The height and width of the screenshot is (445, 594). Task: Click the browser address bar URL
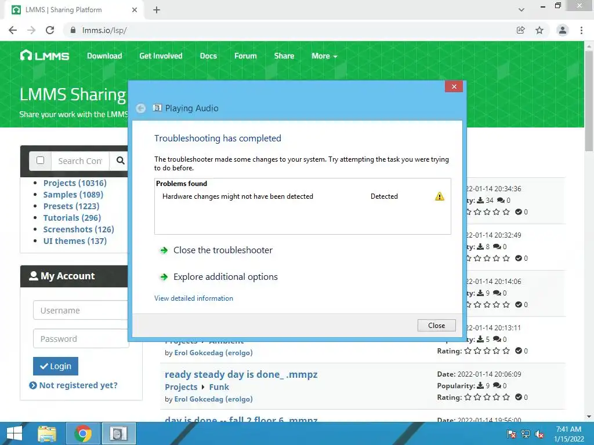pyautogui.click(x=104, y=30)
